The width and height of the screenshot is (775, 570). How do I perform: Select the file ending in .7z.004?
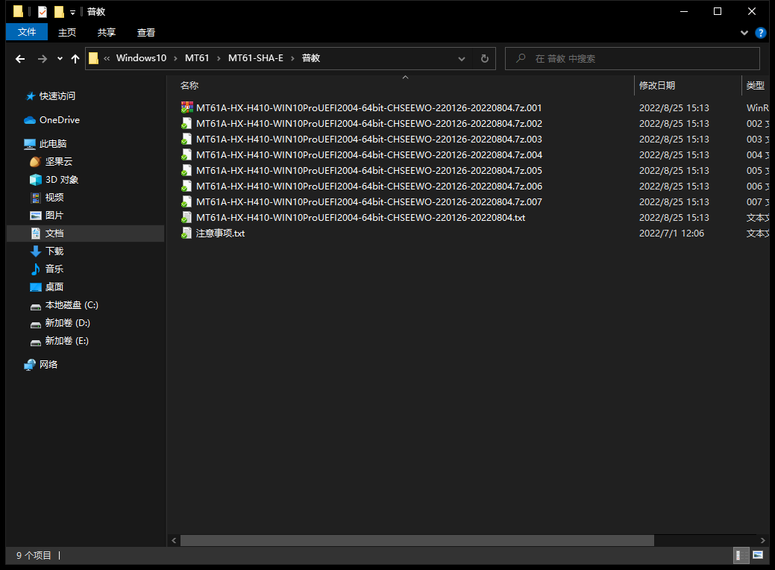point(368,155)
